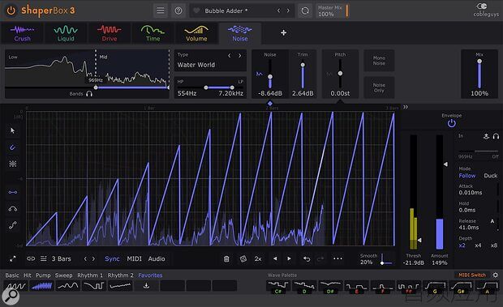This screenshot has width=503, height=307.
Task: Collapse envelope panel with double chevron
Action: (x=406, y=107)
